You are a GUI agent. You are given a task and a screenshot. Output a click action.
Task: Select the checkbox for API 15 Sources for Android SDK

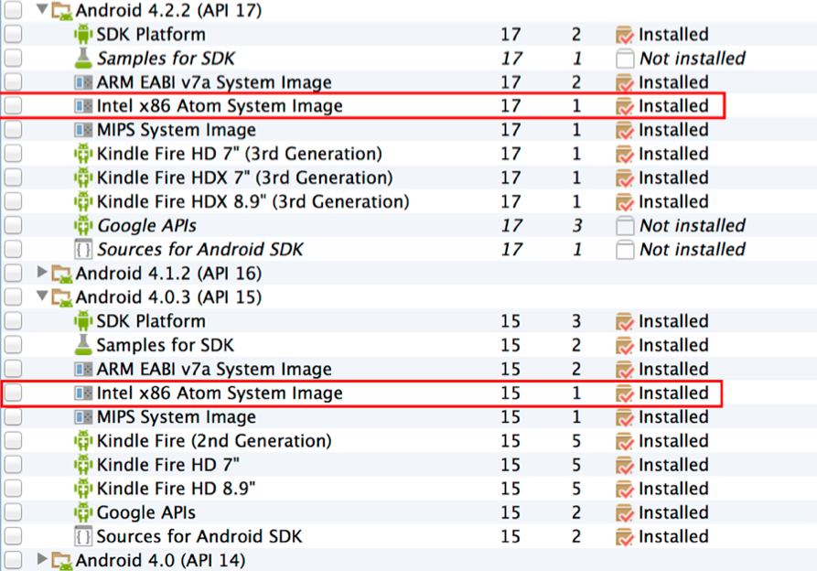click(x=13, y=536)
